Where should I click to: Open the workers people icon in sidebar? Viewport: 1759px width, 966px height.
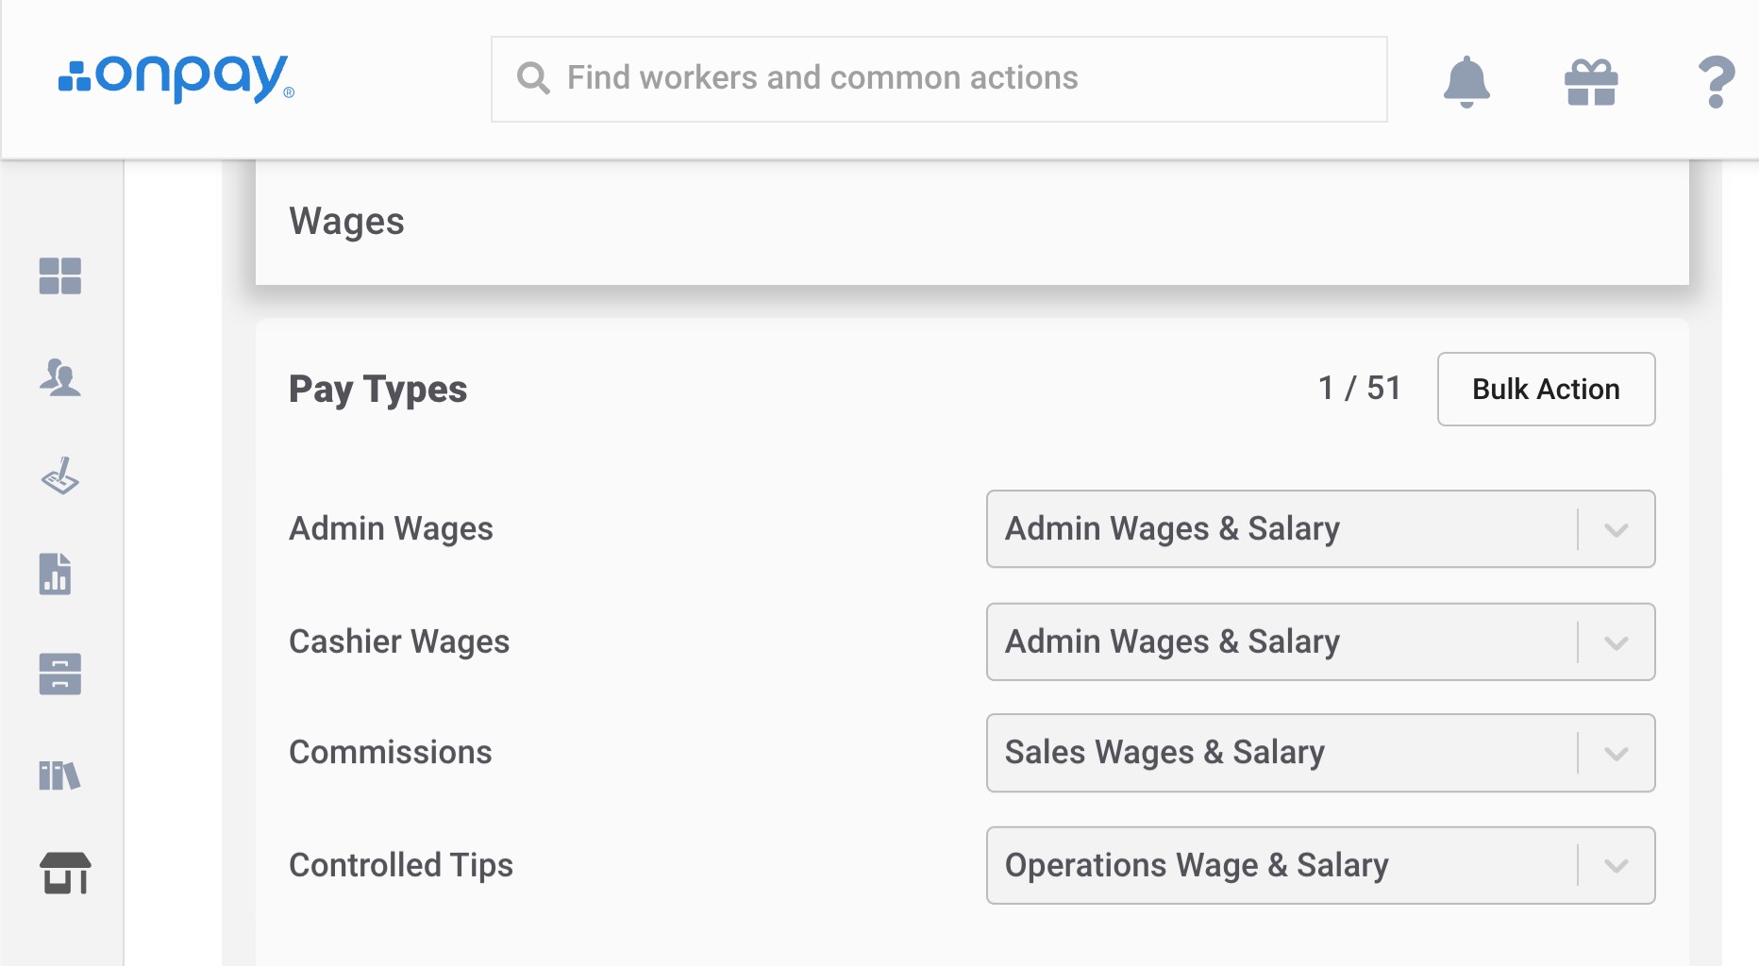tap(60, 377)
